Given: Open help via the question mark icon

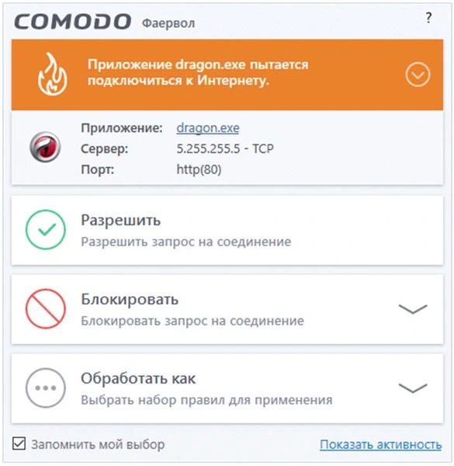Looking at the screenshot, I should (x=428, y=18).
